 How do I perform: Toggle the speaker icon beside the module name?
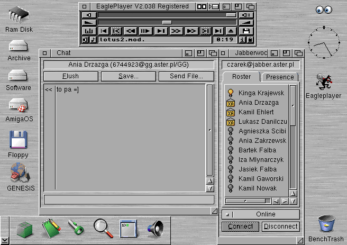pyautogui.click(x=85, y=40)
